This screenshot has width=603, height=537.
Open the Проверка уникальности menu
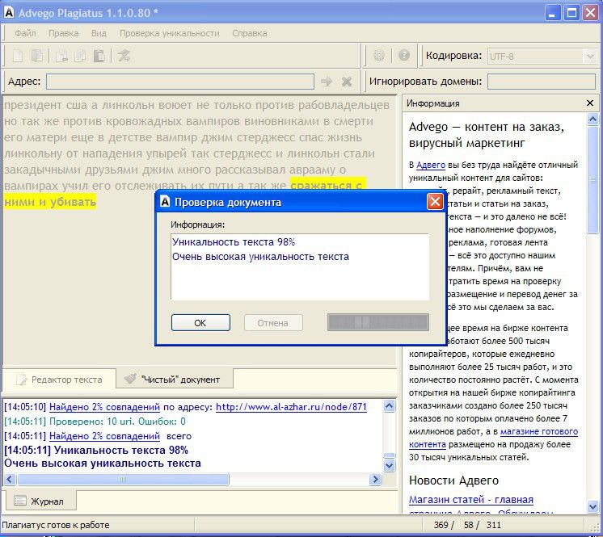pos(169,33)
